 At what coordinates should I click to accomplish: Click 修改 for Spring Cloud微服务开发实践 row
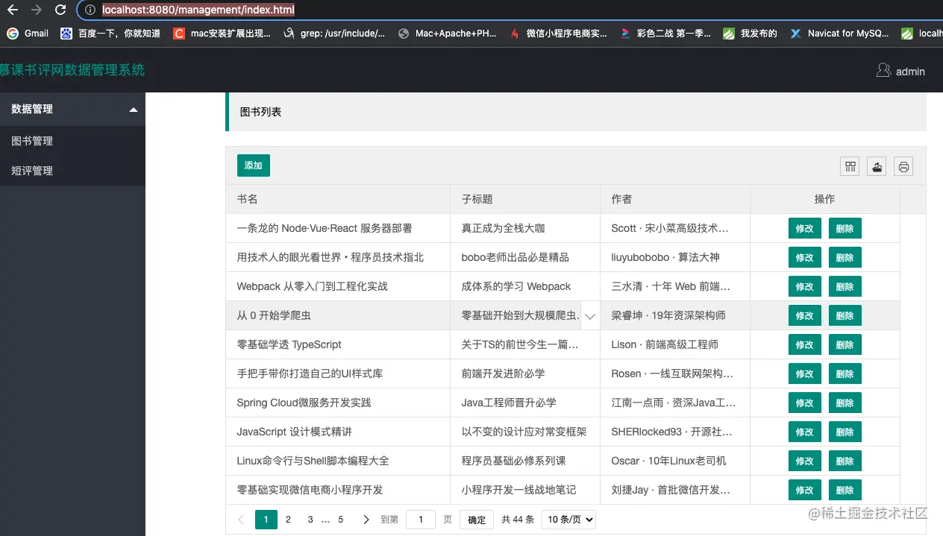[805, 403]
